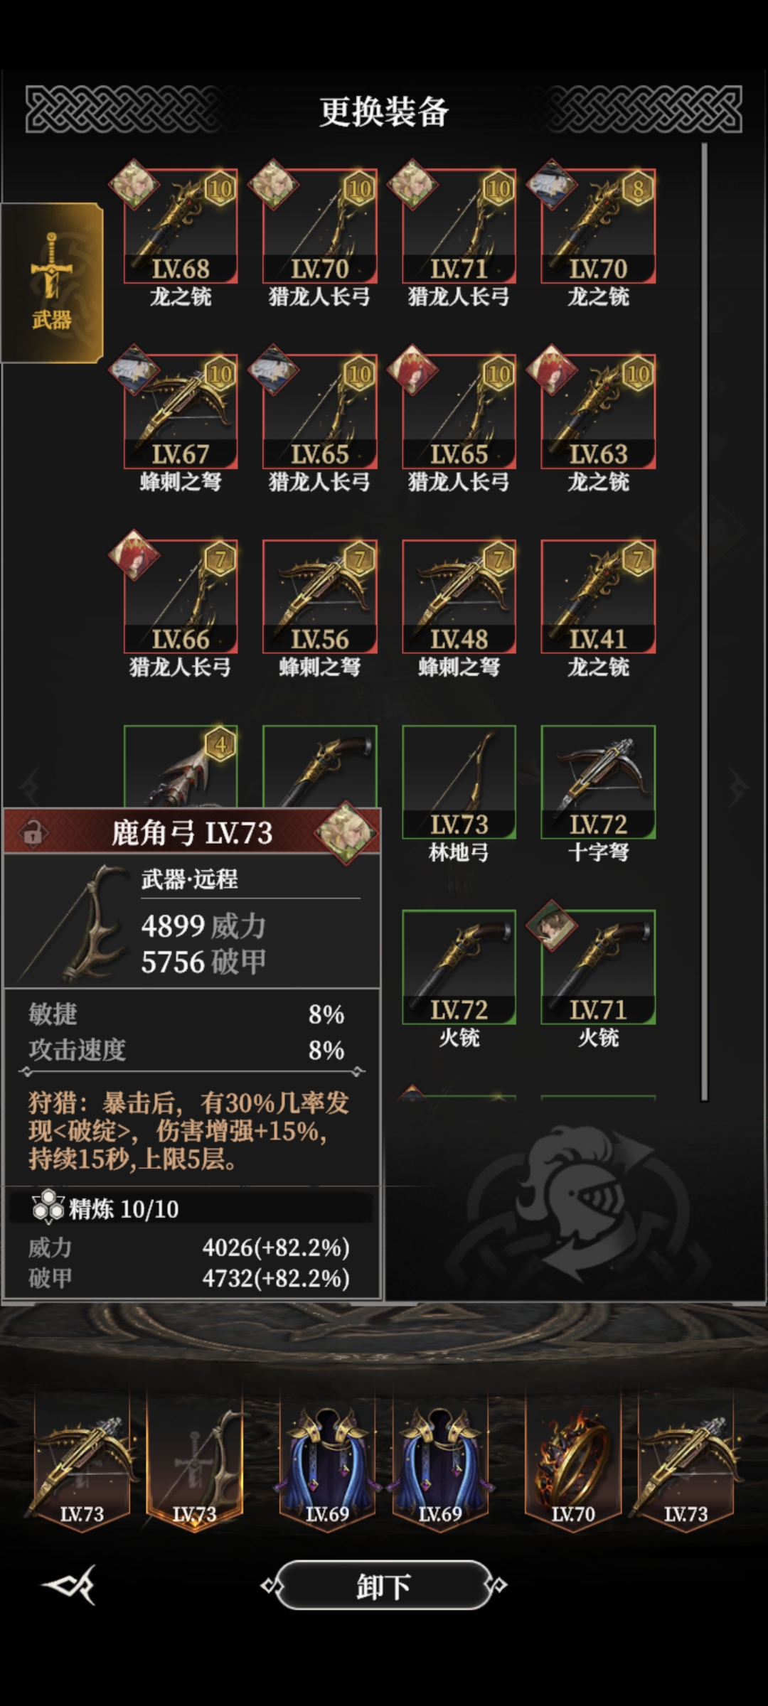This screenshot has height=1706, width=768.
Task: Select the LV.72 十字弩 crossbow
Action: 598,782
